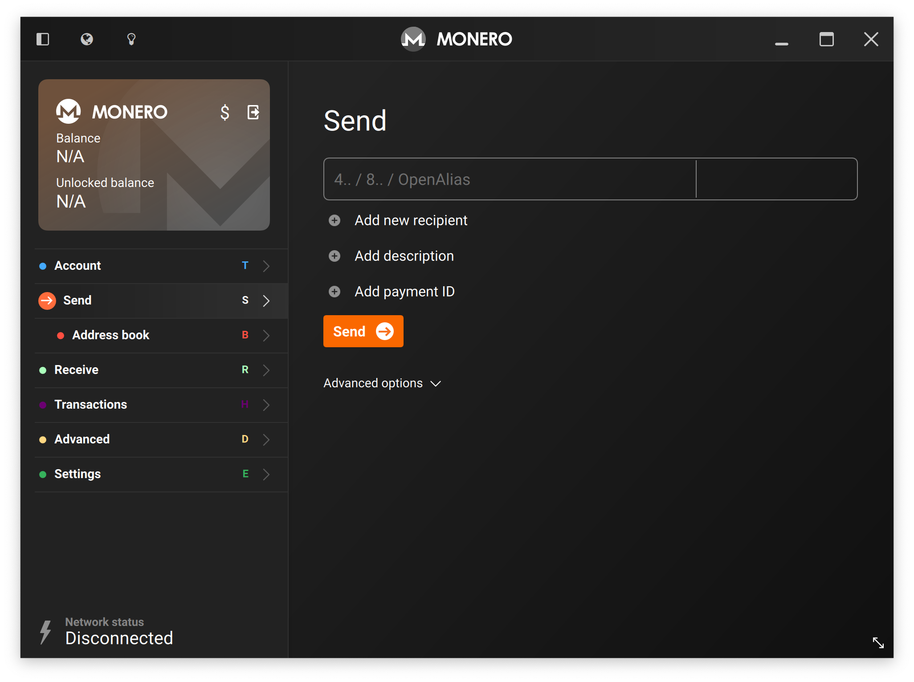Image resolution: width=914 pixels, height=682 pixels.
Task: Click Add payment ID
Action: [404, 292]
